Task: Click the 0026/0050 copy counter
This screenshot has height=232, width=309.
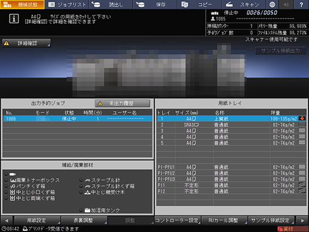Action: point(262,13)
